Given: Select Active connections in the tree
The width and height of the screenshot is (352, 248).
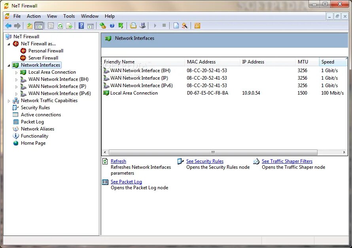Looking at the screenshot, I should [x=41, y=115].
